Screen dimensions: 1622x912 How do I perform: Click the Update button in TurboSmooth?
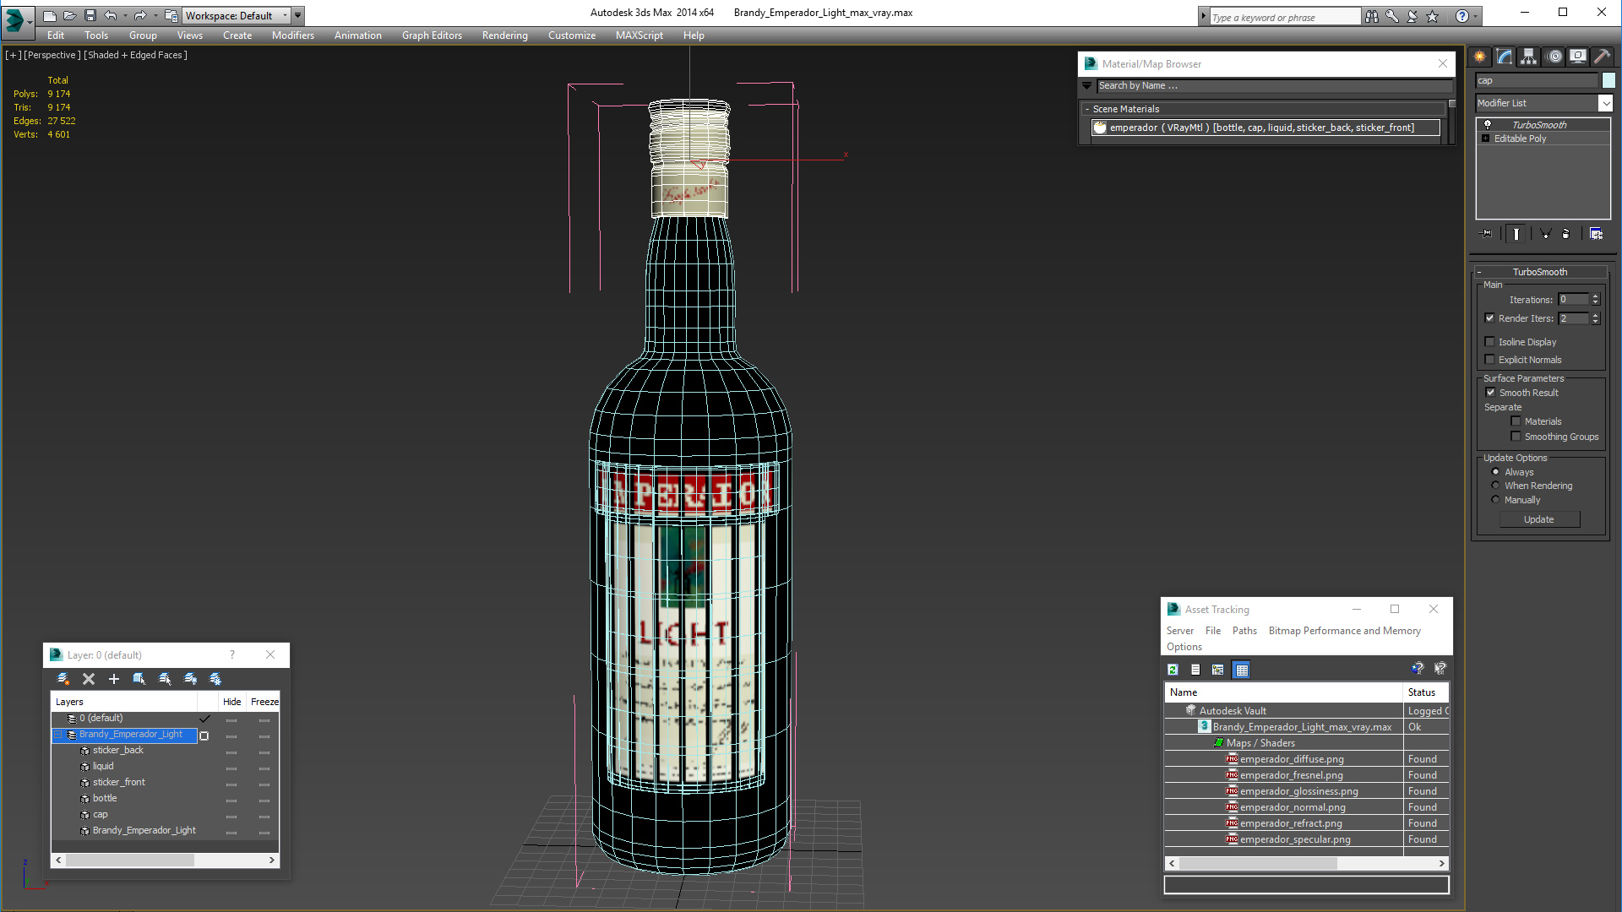point(1539,519)
